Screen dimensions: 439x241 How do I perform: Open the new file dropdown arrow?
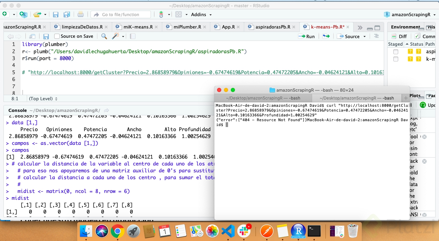[14, 15]
